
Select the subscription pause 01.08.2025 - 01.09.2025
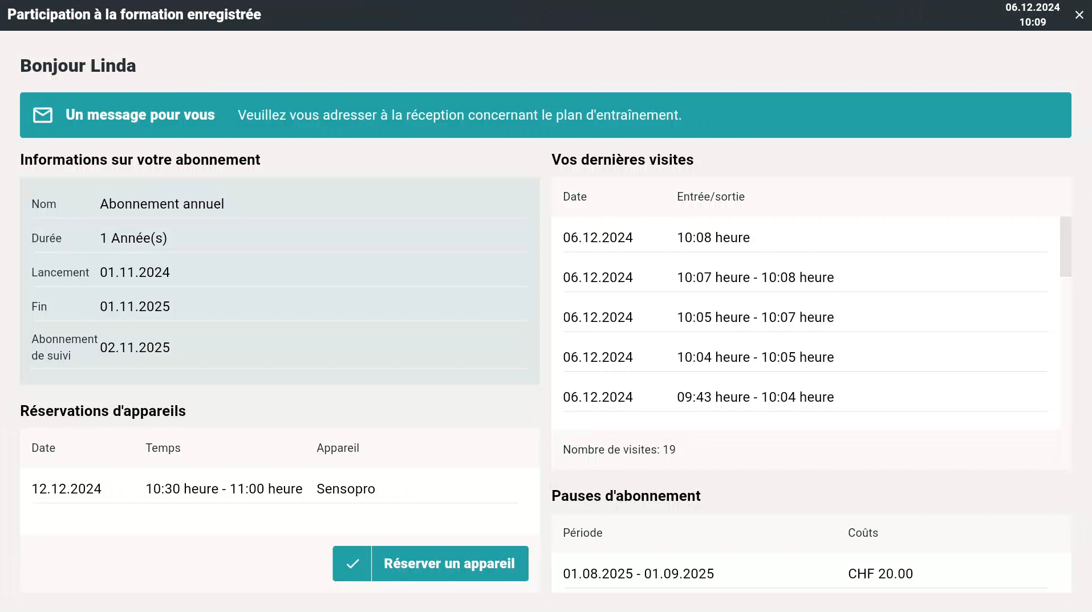point(638,574)
